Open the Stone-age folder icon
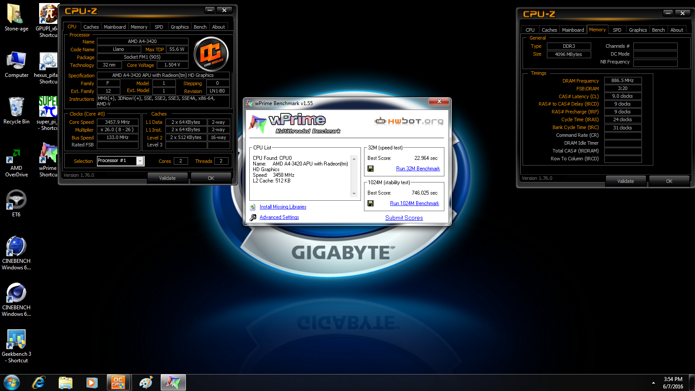Screen dimensions: 695x391 [x=16, y=17]
